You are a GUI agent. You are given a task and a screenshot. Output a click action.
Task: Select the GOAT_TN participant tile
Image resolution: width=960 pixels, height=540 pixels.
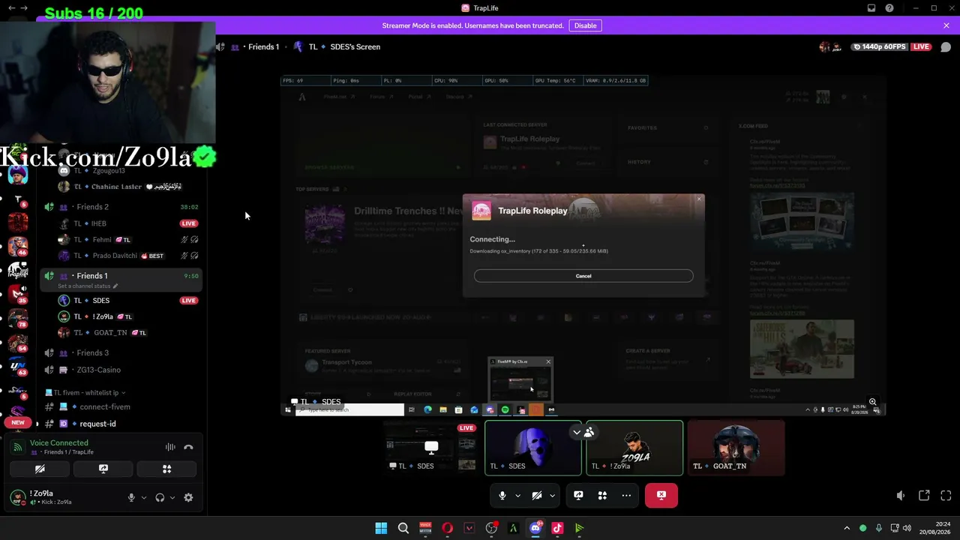point(736,448)
